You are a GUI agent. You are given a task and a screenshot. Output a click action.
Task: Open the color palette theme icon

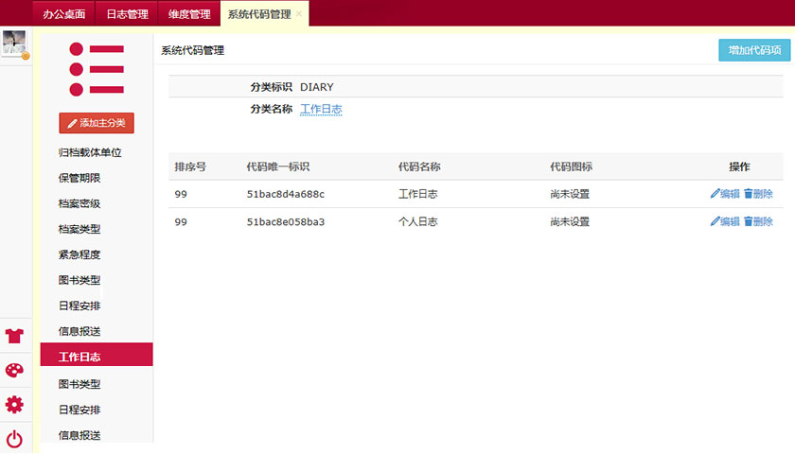coord(14,371)
